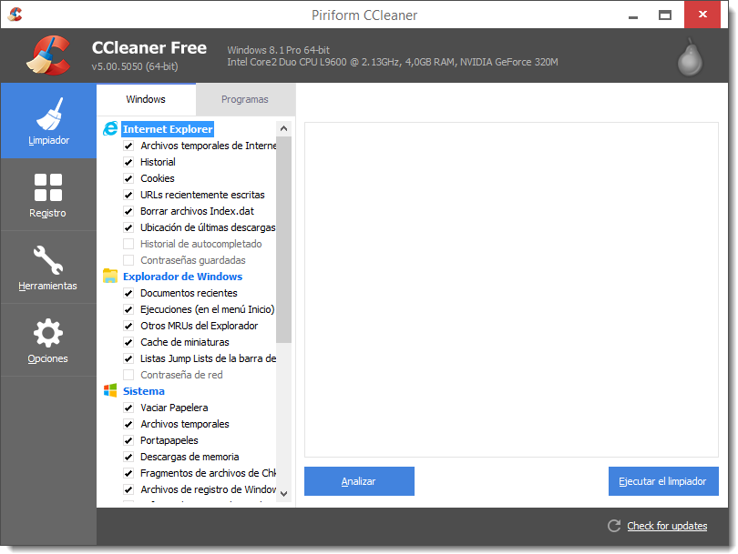Select the Sistema heading
Screen dimensions: 738x554
[x=144, y=391]
